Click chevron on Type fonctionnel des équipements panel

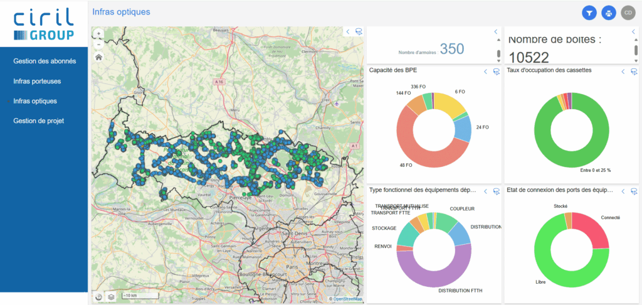click(486, 191)
